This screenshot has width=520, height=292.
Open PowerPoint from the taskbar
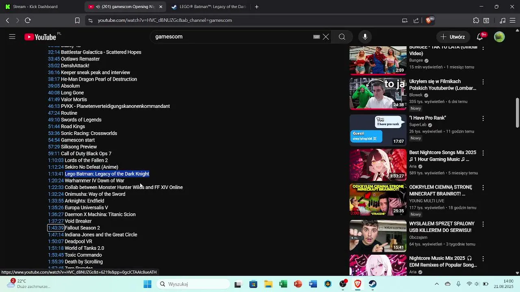pos(298,284)
